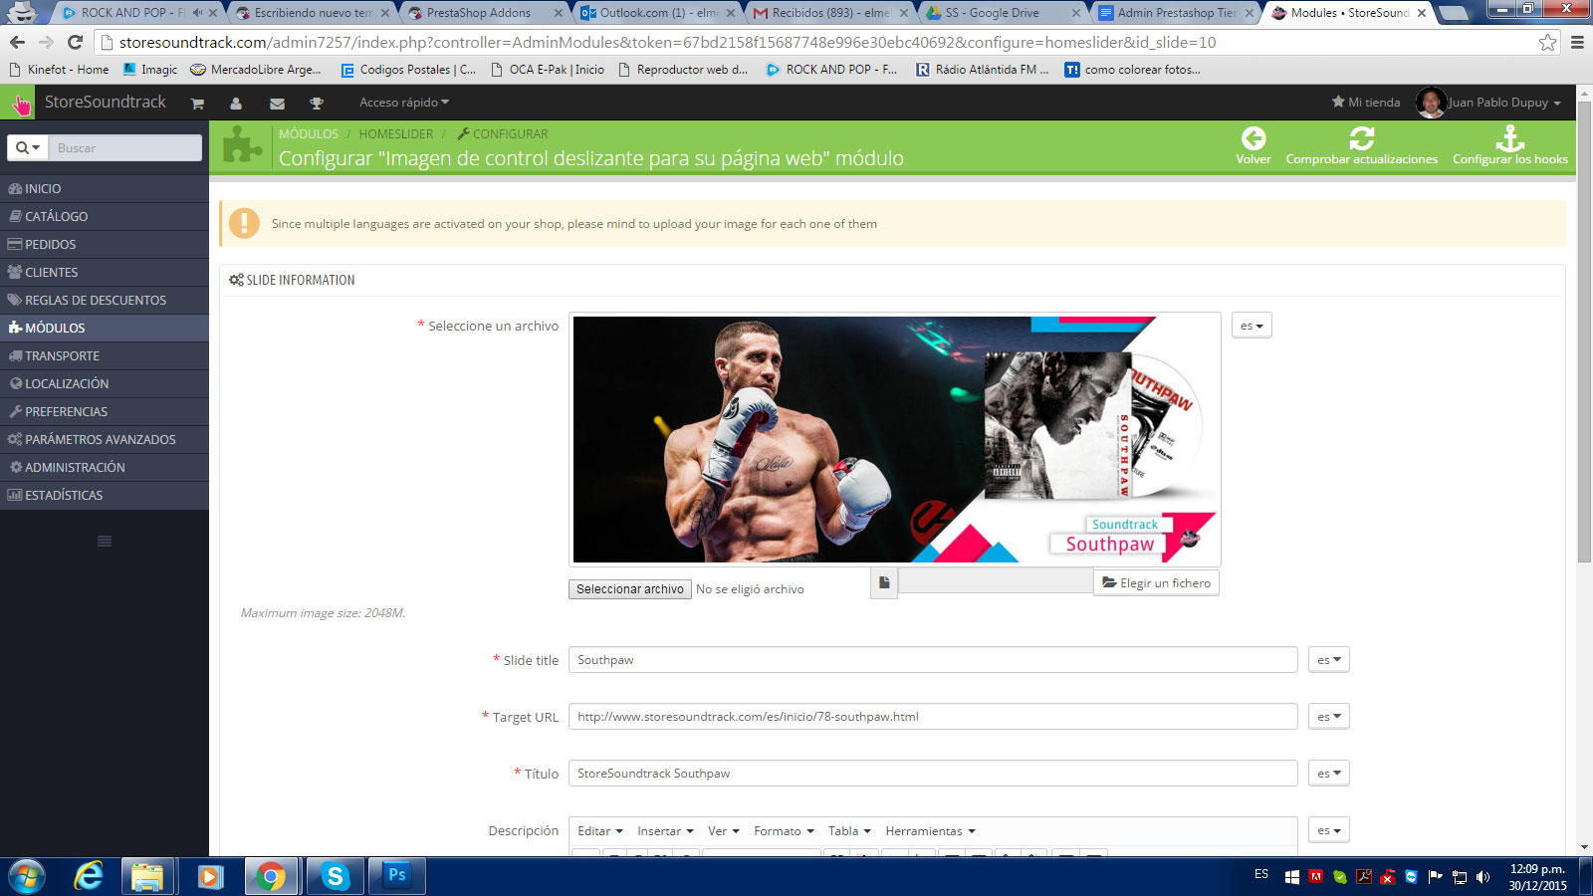
Task: Open the MercadoLibre bookmark
Action: tap(256, 70)
